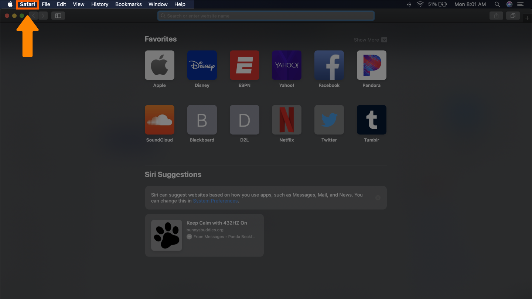Open the Help menu
The width and height of the screenshot is (532, 299).
[180, 4]
